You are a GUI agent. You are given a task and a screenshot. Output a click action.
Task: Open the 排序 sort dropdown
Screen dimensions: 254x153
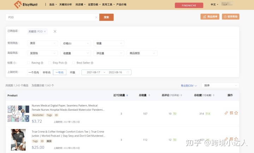click(x=220, y=85)
